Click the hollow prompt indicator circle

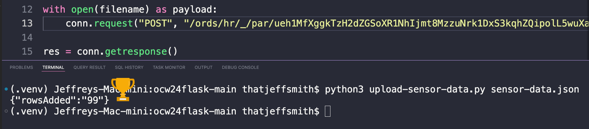point(6,111)
